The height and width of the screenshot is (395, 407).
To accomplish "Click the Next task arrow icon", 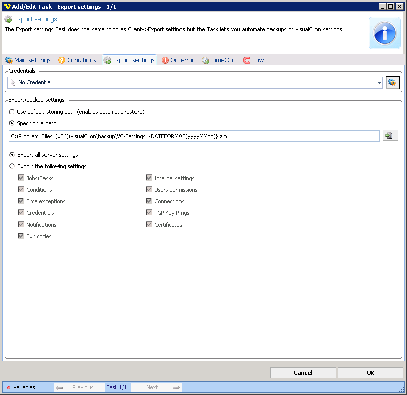I will pos(176,388).
